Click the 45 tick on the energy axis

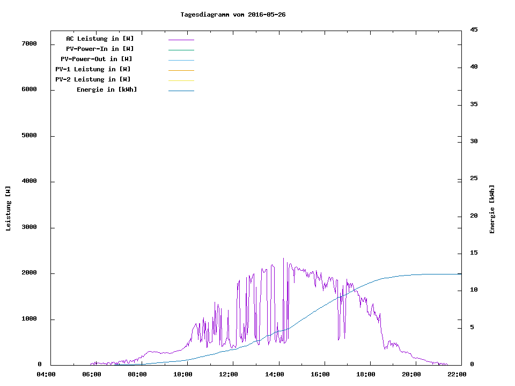474,29
